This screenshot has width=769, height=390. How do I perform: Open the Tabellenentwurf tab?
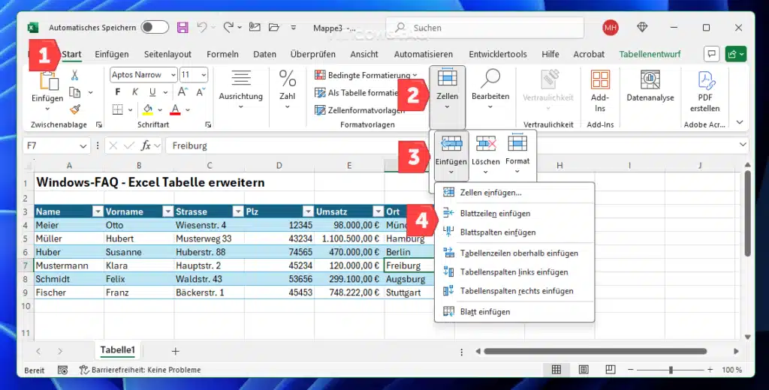[x=650, y=55]
